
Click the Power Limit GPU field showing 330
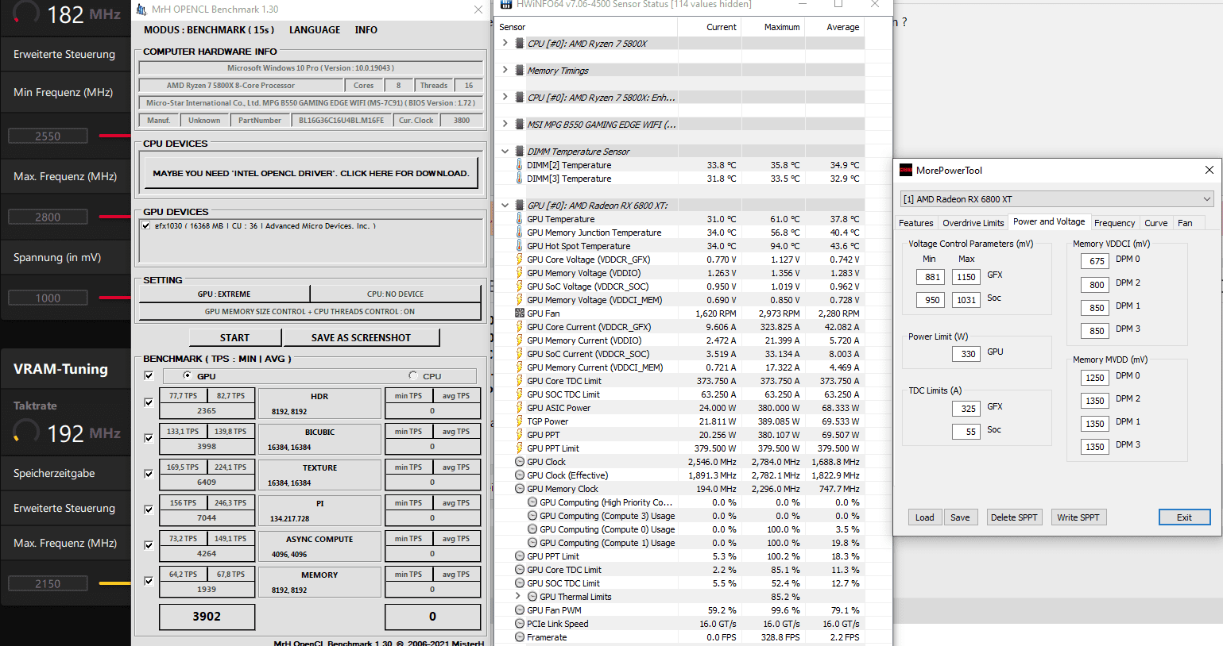pyautogui.click(x=968, y=354)
